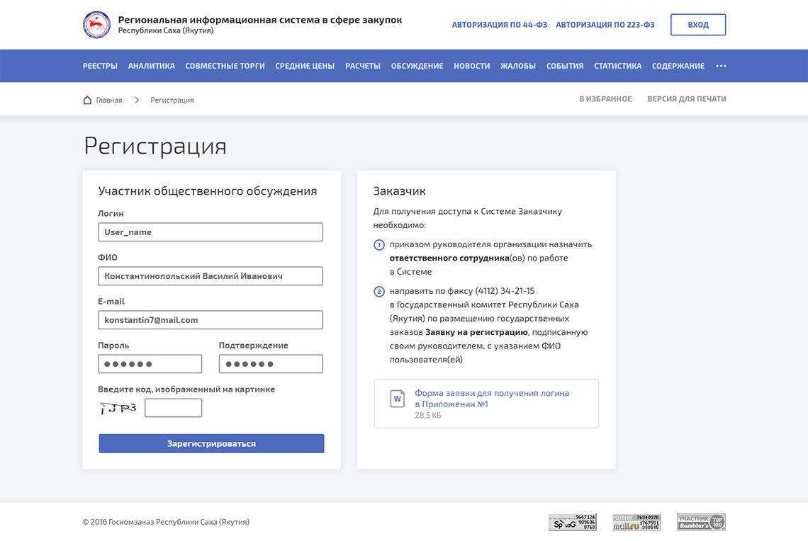Click the captcha code image
The width and height of the screenshot is (808, 541).
pyautogui.click(x=118, y=408)
